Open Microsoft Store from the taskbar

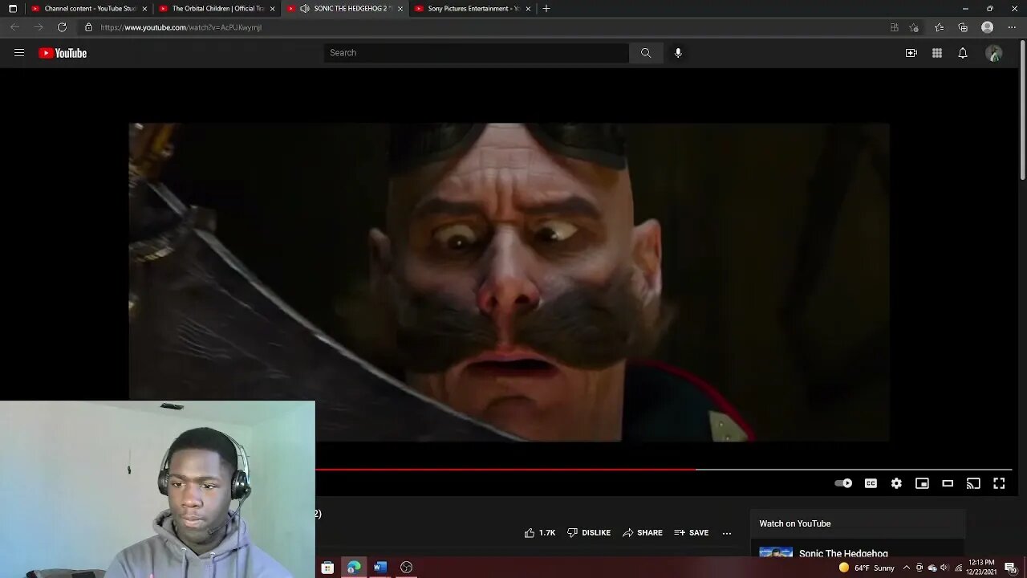pyautogui.click(x=327, y=568)
